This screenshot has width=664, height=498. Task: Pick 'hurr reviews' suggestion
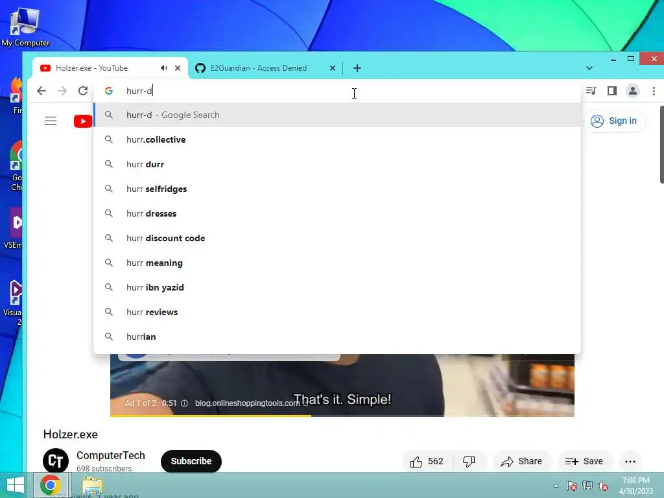[x=337, y=312]
